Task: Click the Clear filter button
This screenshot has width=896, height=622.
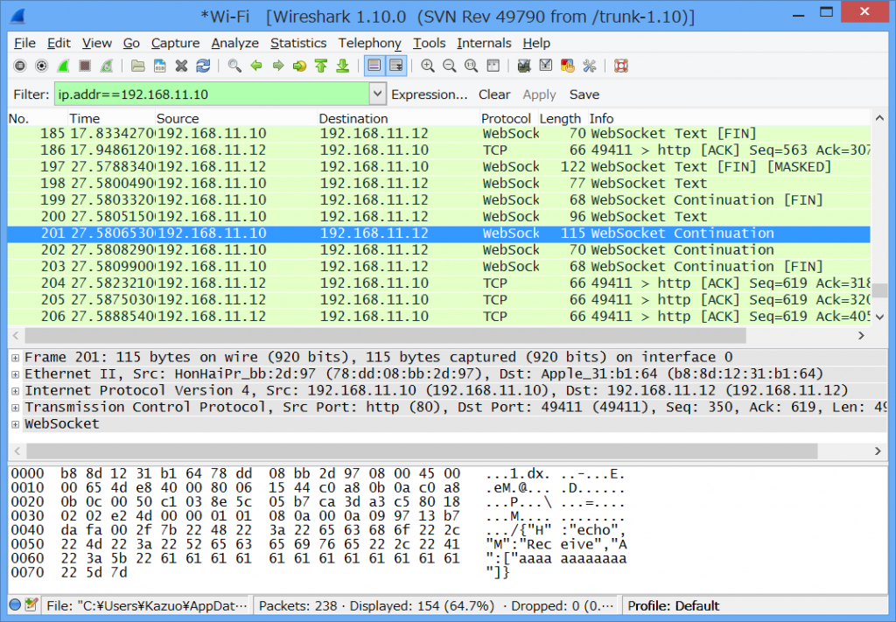Action: [x=494, y=94]
